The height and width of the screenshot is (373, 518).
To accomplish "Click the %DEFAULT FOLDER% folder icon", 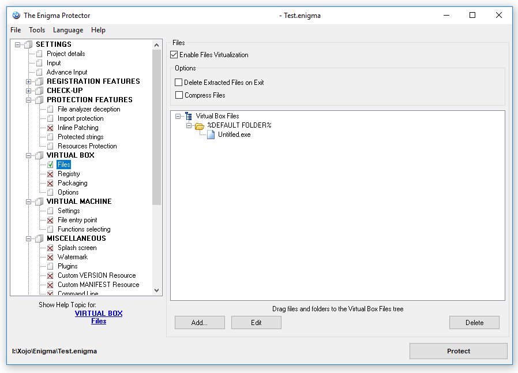I will pos(200,125).
